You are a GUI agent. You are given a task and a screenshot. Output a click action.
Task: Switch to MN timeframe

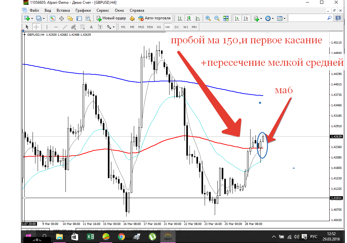point(194,27)
